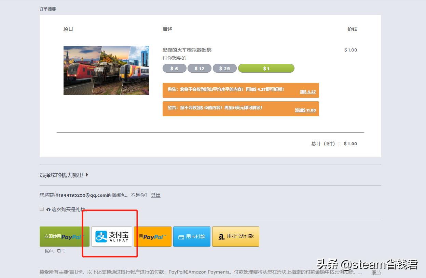Viewport: 426px width, 278px height.
Task: Click the green 立即使用PayPal payment option
Action: 64,236
